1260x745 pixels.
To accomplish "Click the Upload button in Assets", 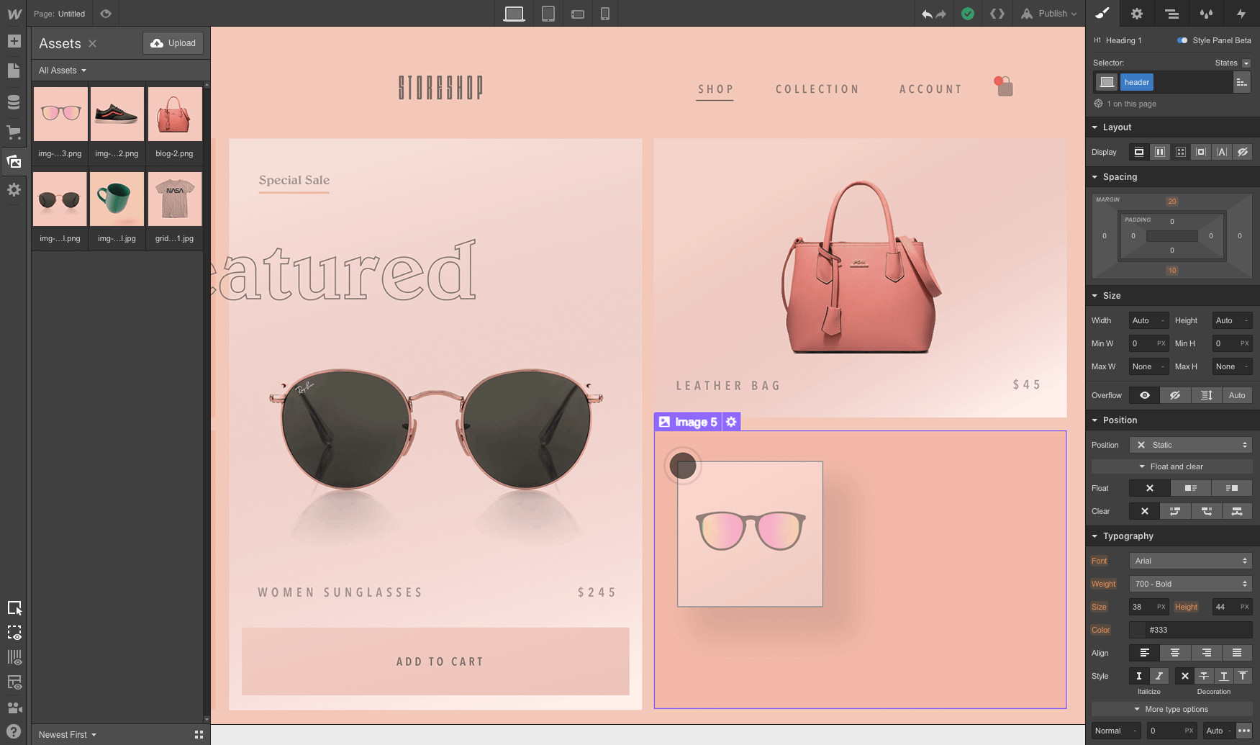I will coord(173,42).
